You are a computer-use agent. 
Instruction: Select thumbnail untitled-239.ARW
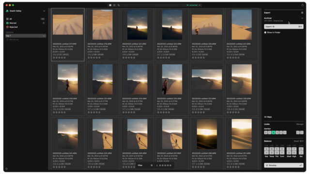pyautogui.click(x=242, y=79)
